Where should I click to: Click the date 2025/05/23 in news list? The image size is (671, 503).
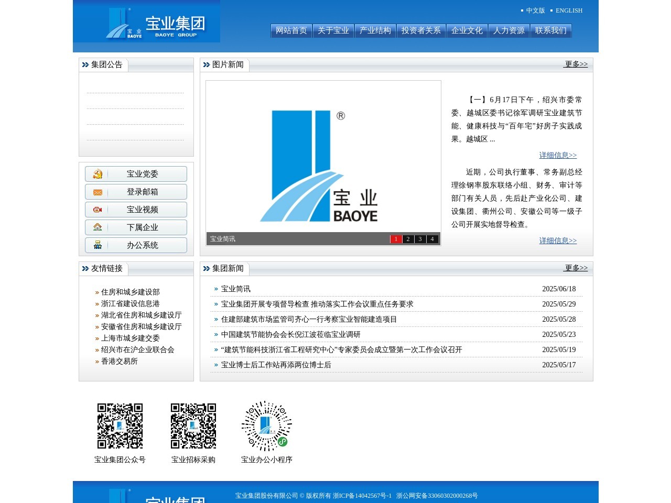pos(559,334)
